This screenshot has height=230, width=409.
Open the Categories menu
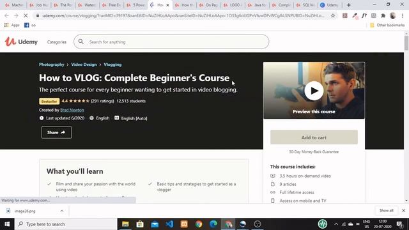coord(57,42)
